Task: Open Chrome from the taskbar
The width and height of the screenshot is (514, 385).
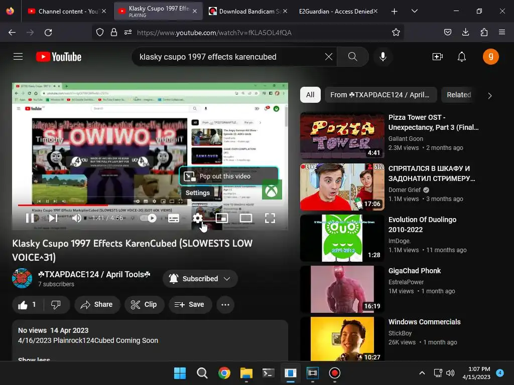Action: tap(224, 373)
